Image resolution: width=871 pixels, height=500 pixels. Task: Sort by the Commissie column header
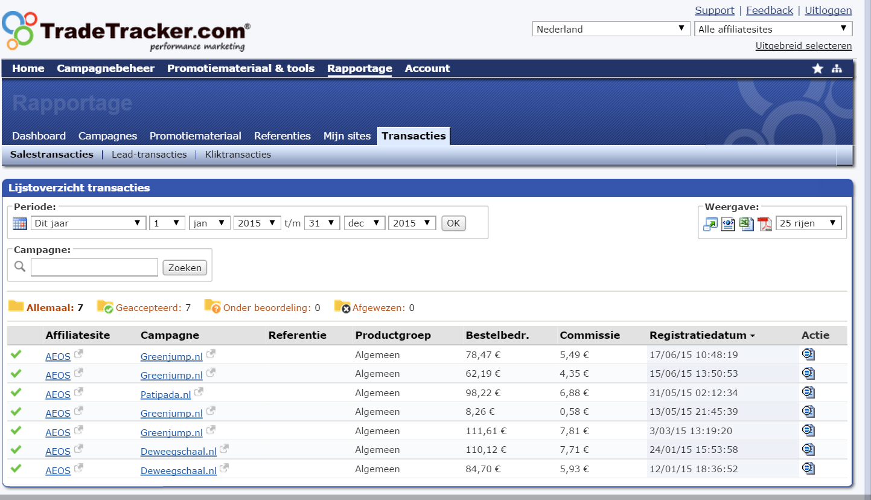590,335
